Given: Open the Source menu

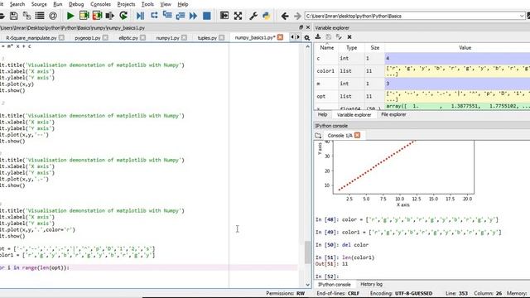Looking at the screenshot, I should coord(39,4).
